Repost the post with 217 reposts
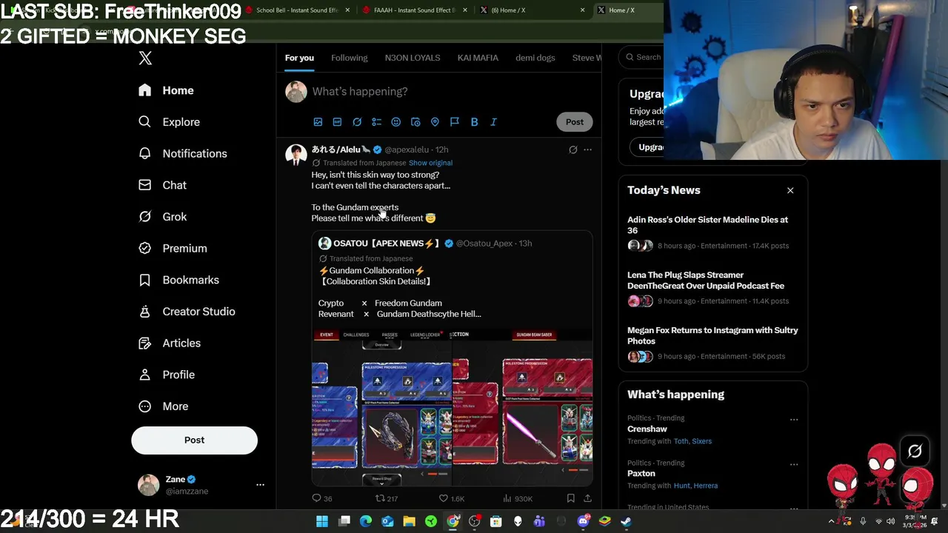The width and height of the screenshot is (948, 533). pyautogui.click(x=387, y=499)
